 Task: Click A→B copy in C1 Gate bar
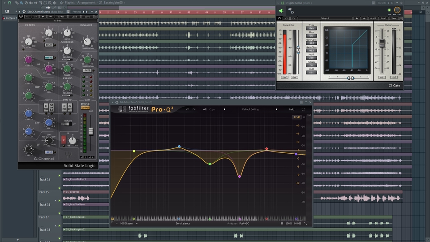[x=373, y=18]
